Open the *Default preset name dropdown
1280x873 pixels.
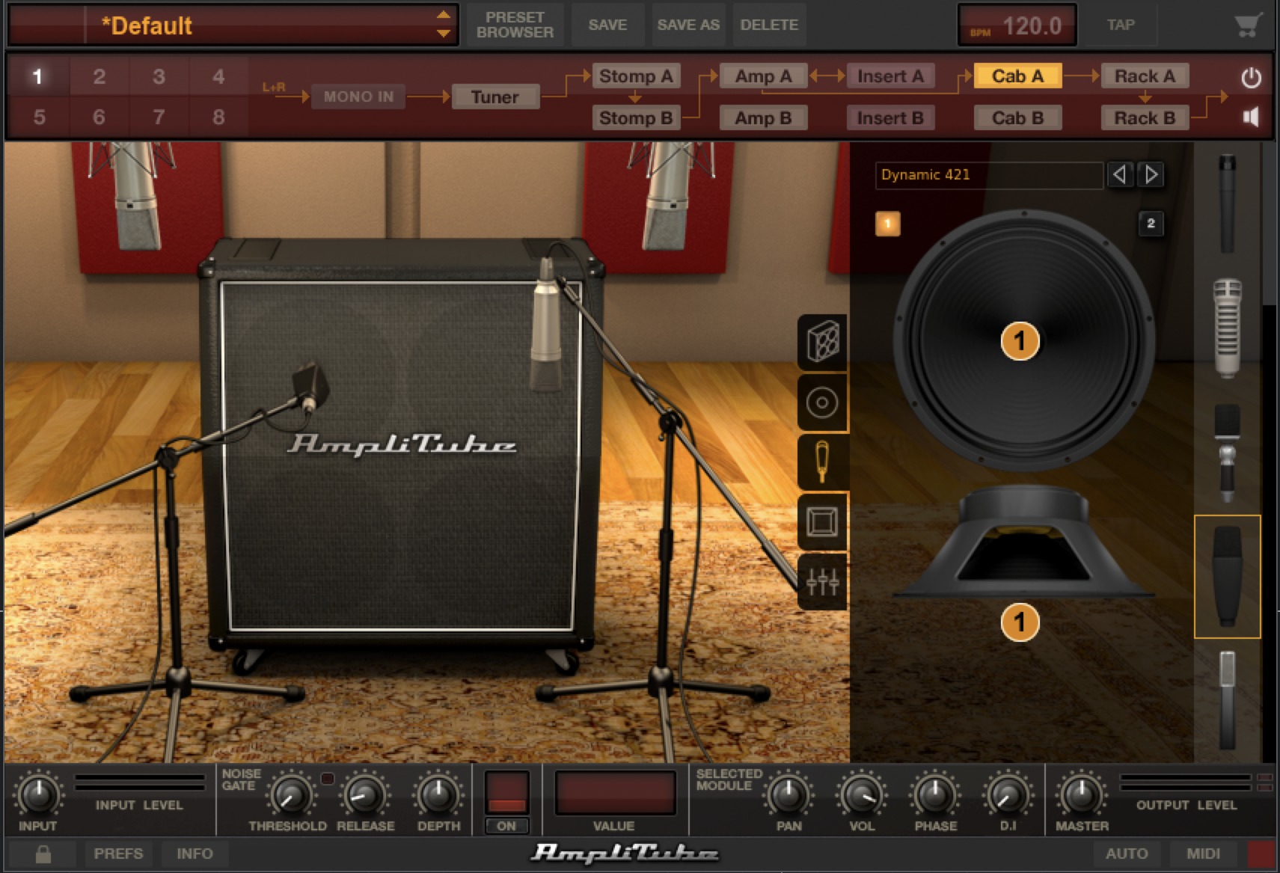(x=233, y=25)
